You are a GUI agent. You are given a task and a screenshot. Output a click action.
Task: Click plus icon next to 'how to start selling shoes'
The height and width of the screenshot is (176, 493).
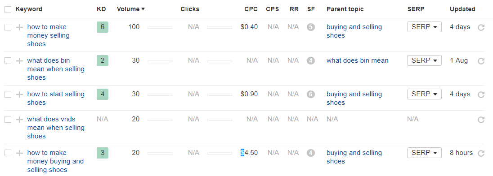tap(19, 94)
